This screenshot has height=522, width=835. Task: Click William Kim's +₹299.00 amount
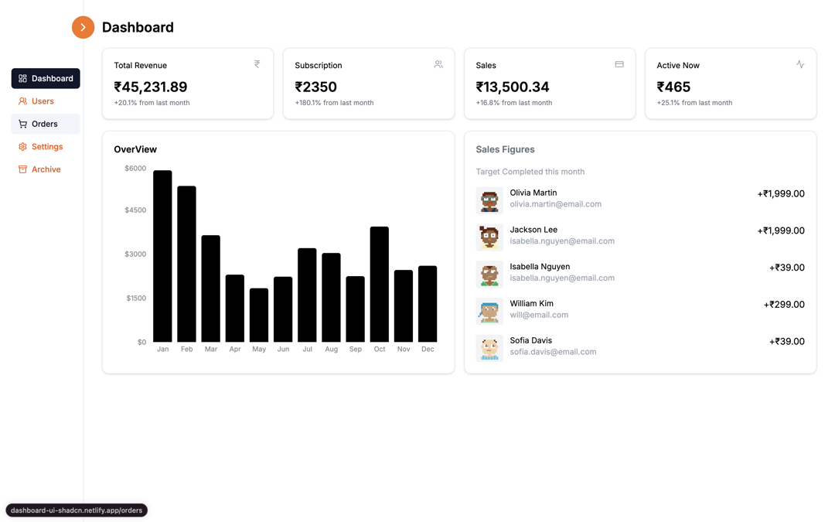point(784,305)
